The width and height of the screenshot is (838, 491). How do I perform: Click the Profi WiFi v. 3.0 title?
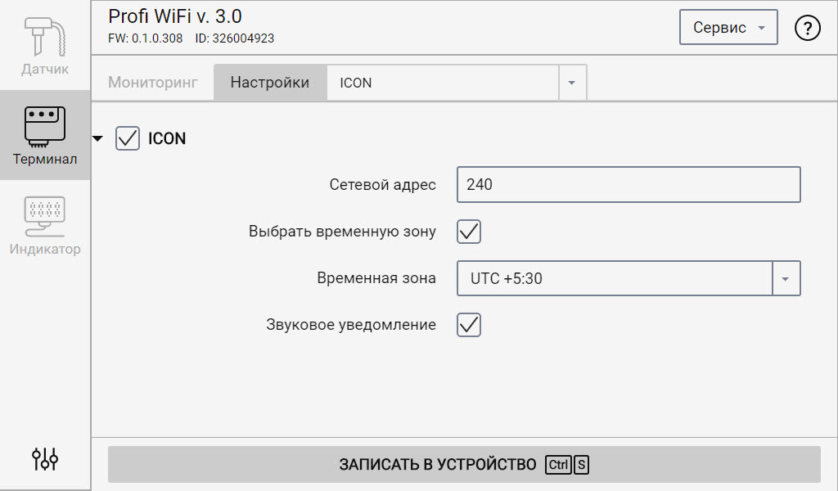[175, 16]
